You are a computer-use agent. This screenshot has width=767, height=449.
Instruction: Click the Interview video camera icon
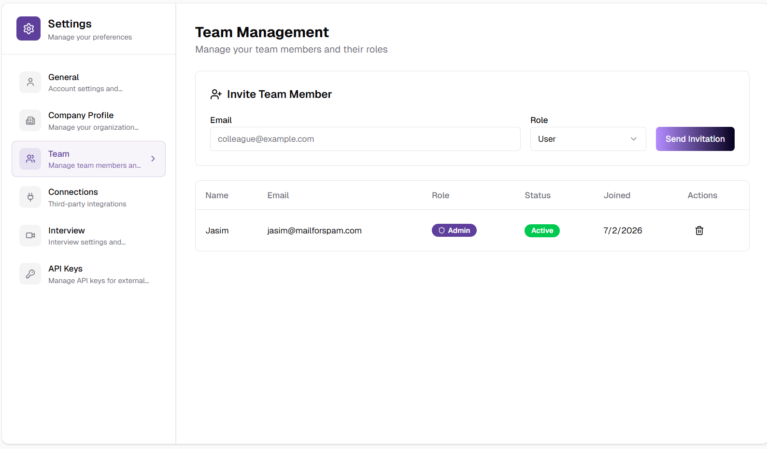[30, 235]
